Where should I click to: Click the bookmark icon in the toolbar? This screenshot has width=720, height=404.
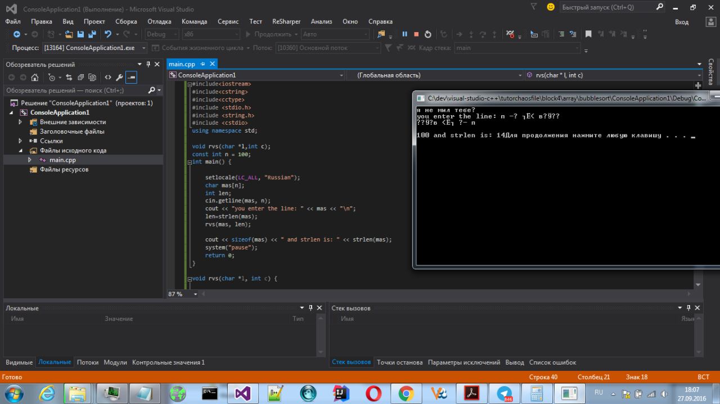588,34
